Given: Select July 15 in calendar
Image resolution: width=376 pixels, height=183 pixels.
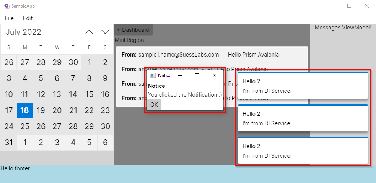Looking at the screenshot, I should tap(89, 94).
